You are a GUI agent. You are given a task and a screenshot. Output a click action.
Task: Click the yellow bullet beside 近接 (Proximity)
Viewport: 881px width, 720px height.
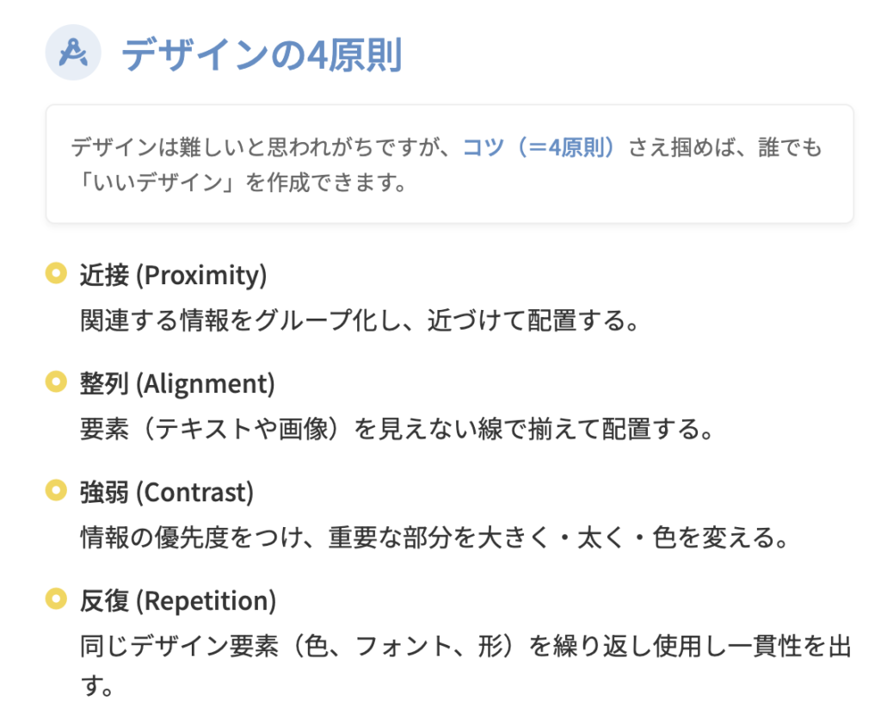coord(56,275)
